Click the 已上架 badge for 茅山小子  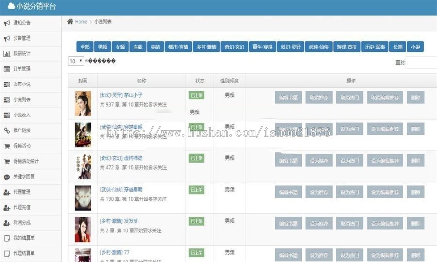click(197, 95)
